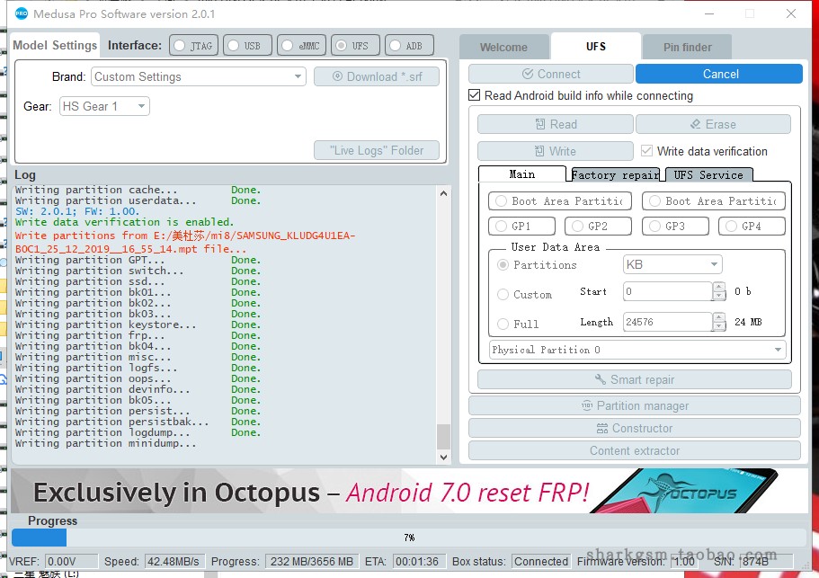Select the ADB interface
The height and width of the screenshot is (578, 819).
click(410, 46)
